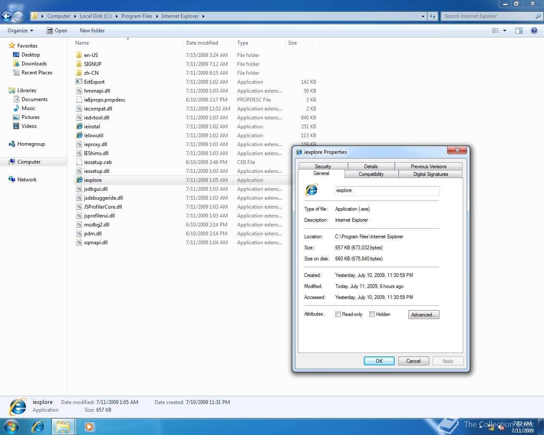Open the address bar history dropdown

pos(423,16)
